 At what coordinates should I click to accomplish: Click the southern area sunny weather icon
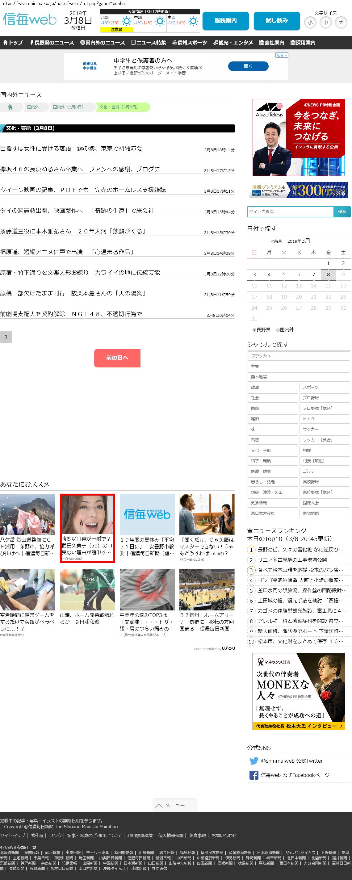tap(193, 22)
